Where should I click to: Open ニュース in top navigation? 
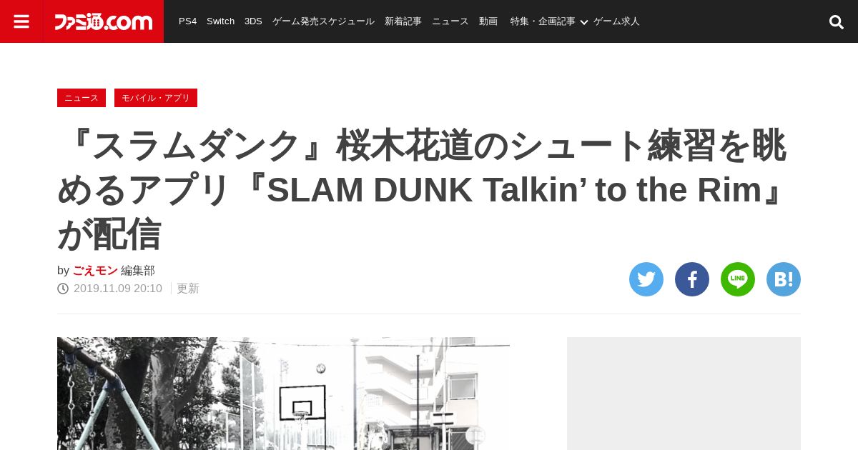[x=450, y=21]
